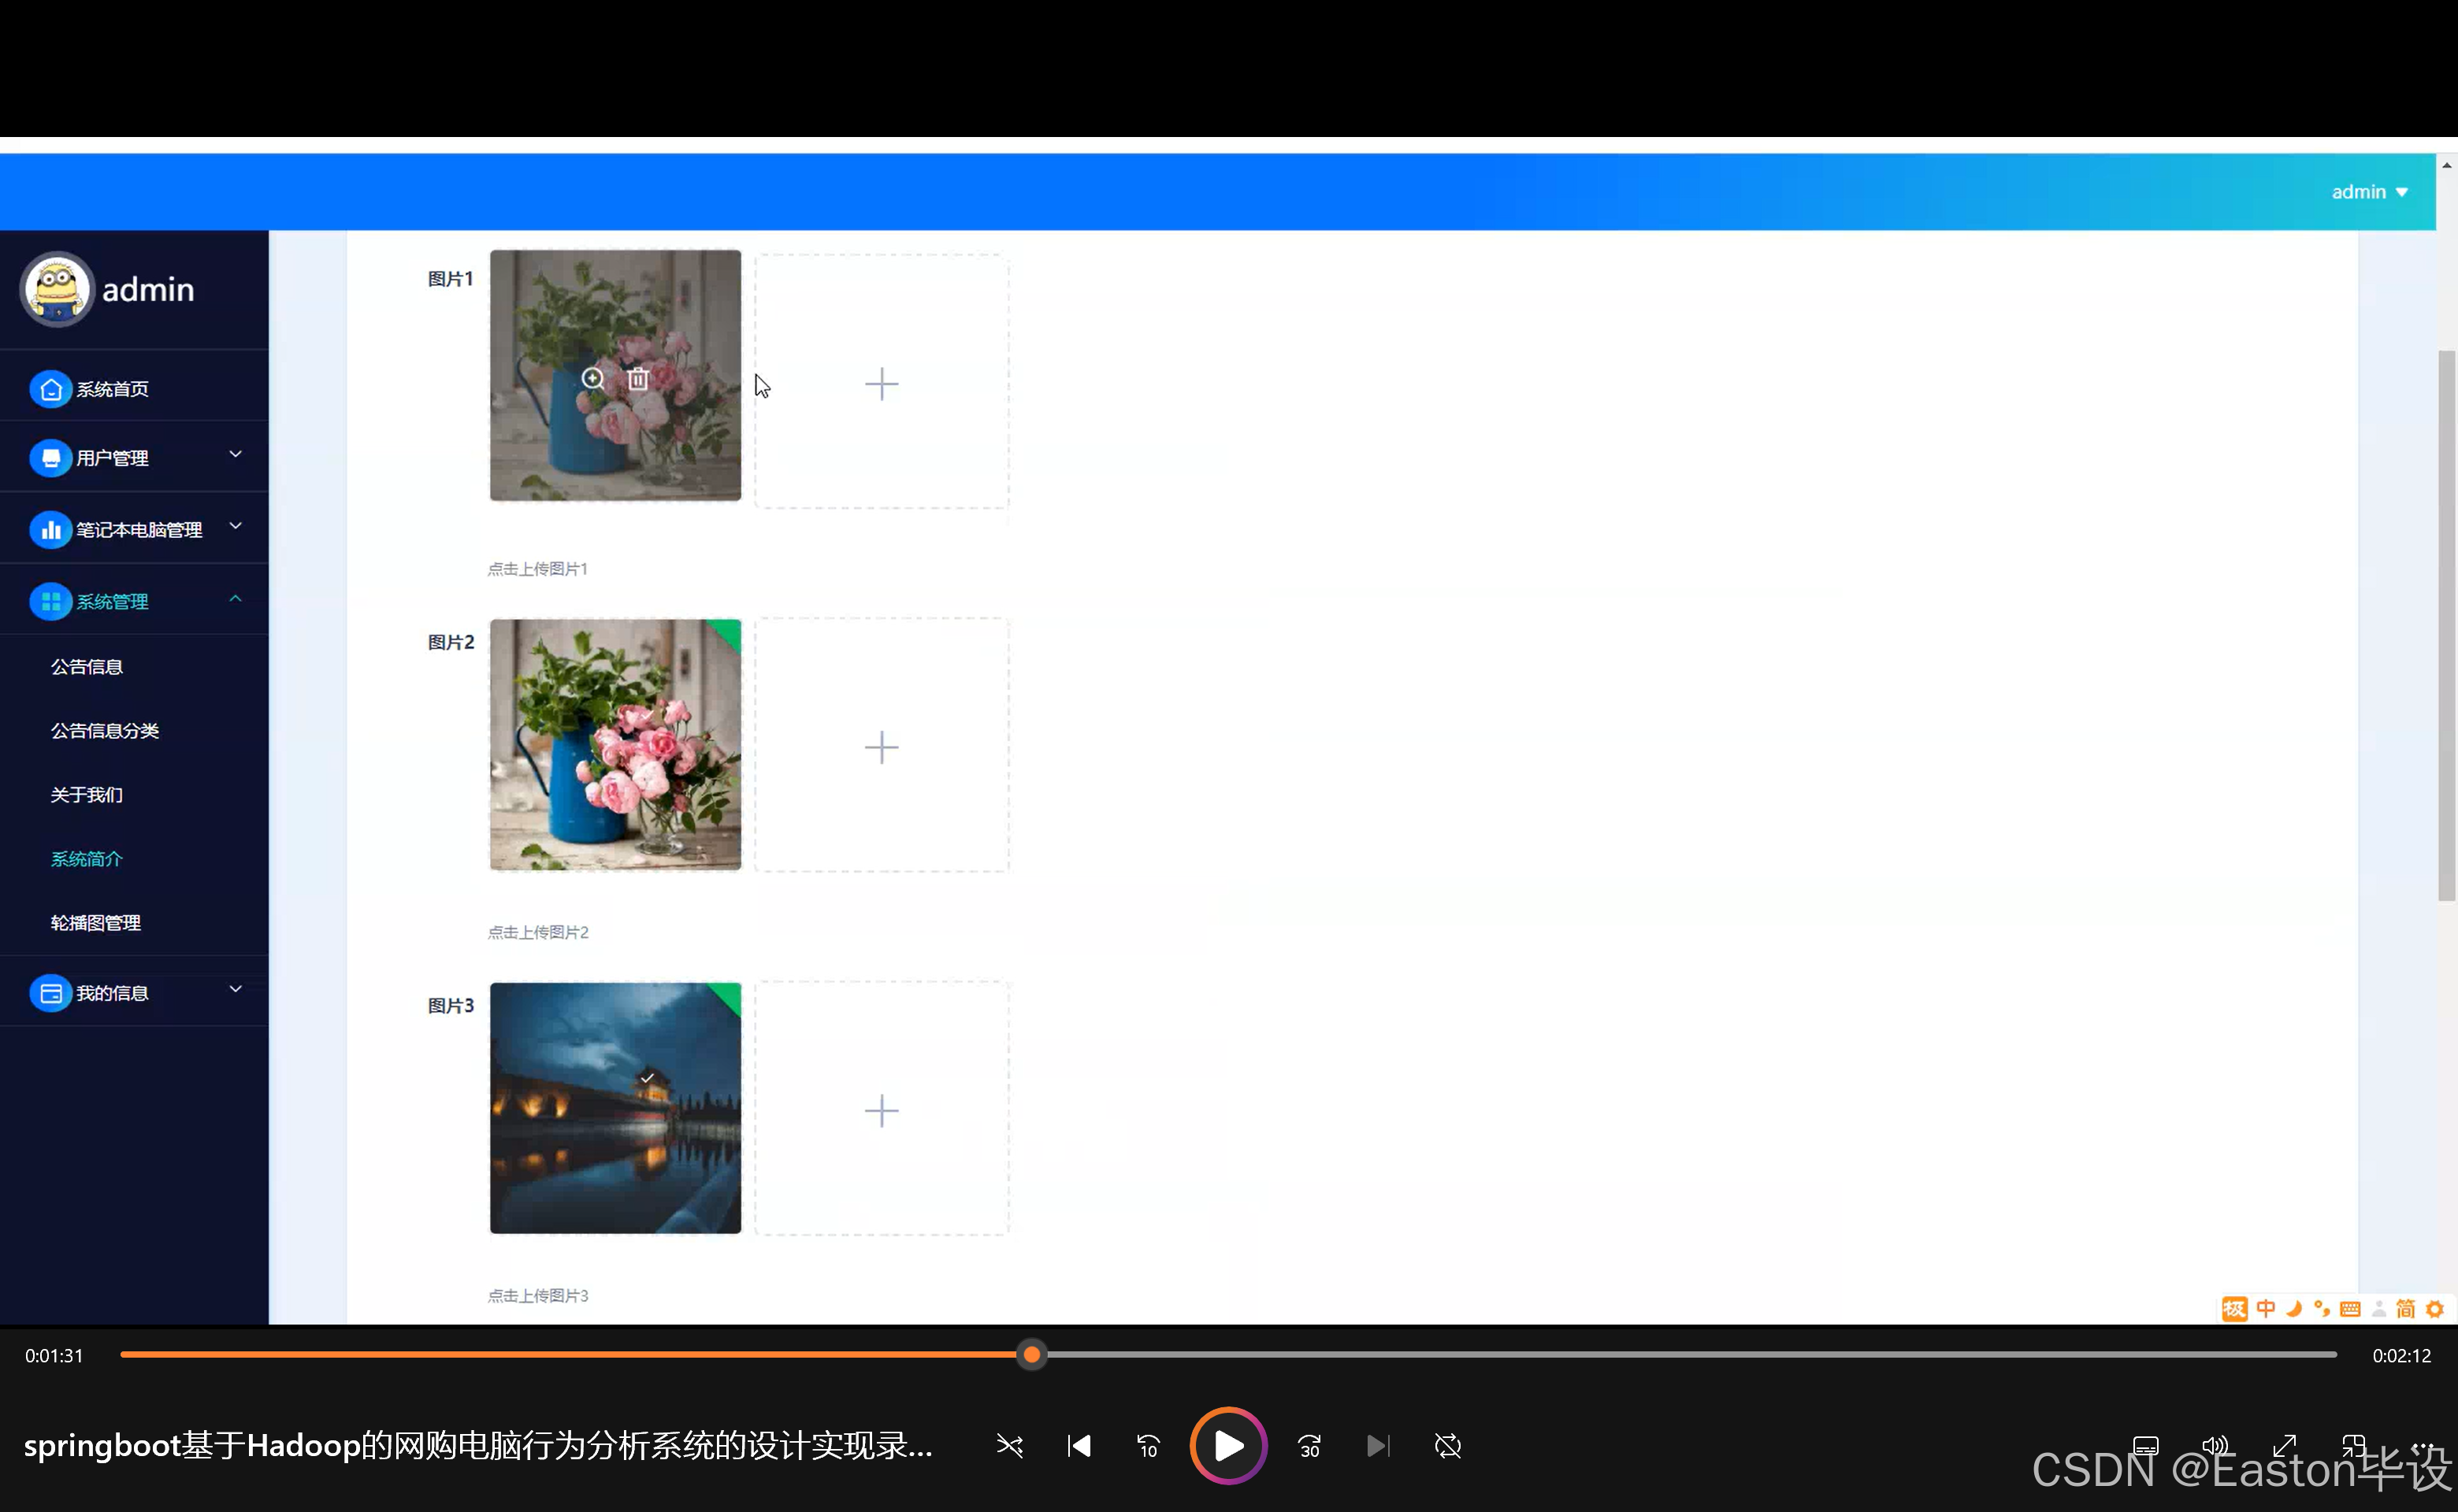Toggle shuffle in the media player
Screen dimensions: 2458x1512
[x=1009, y=1445]
